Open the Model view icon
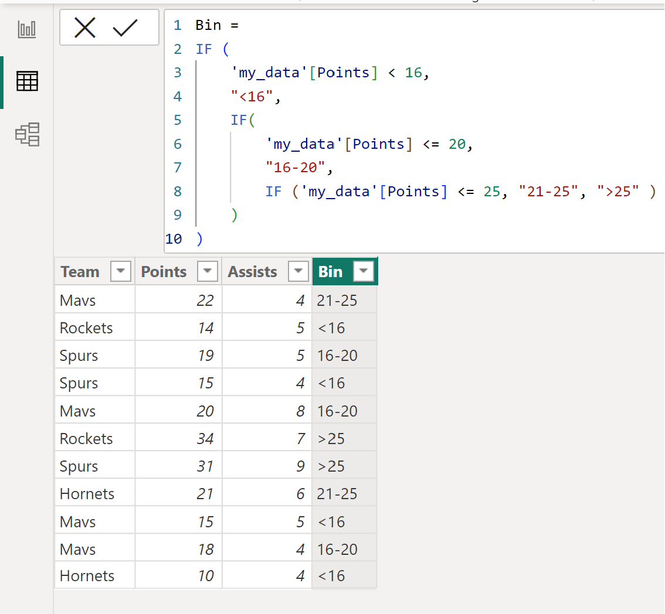Viewport: 665px width, 614px height. point(28,135)
